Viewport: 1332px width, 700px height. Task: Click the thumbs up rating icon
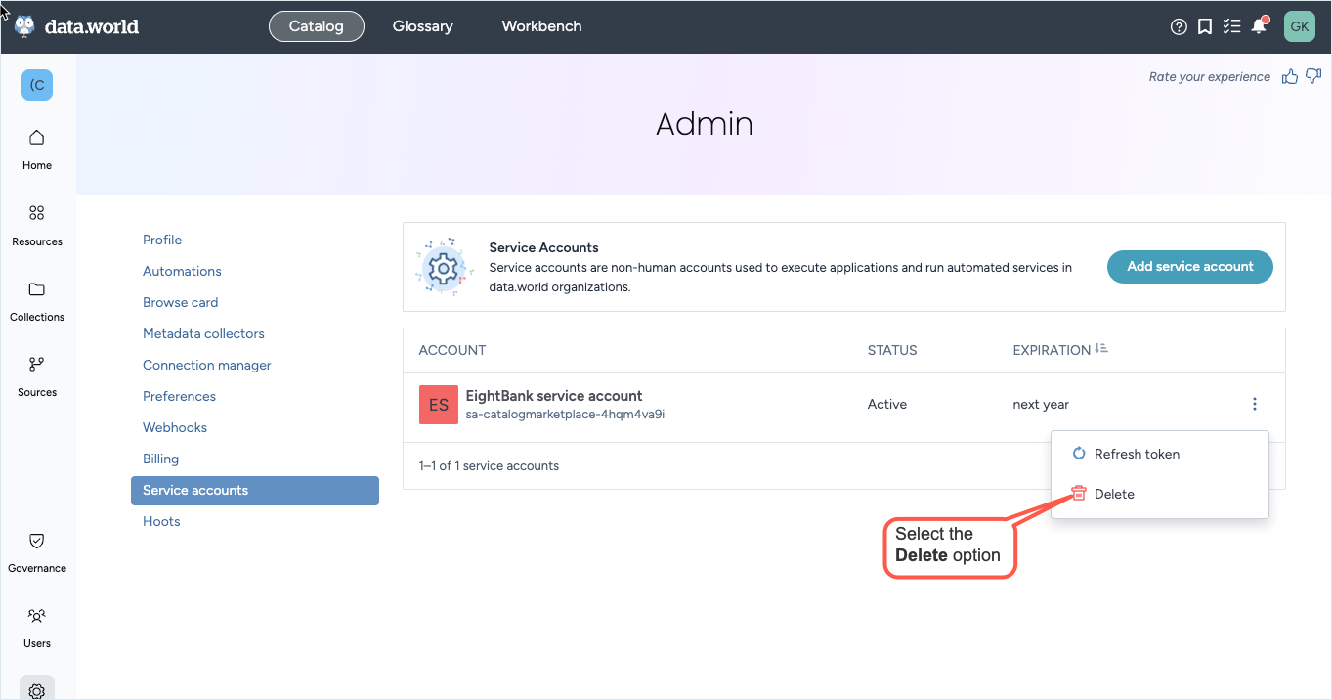pos(1290,76)
